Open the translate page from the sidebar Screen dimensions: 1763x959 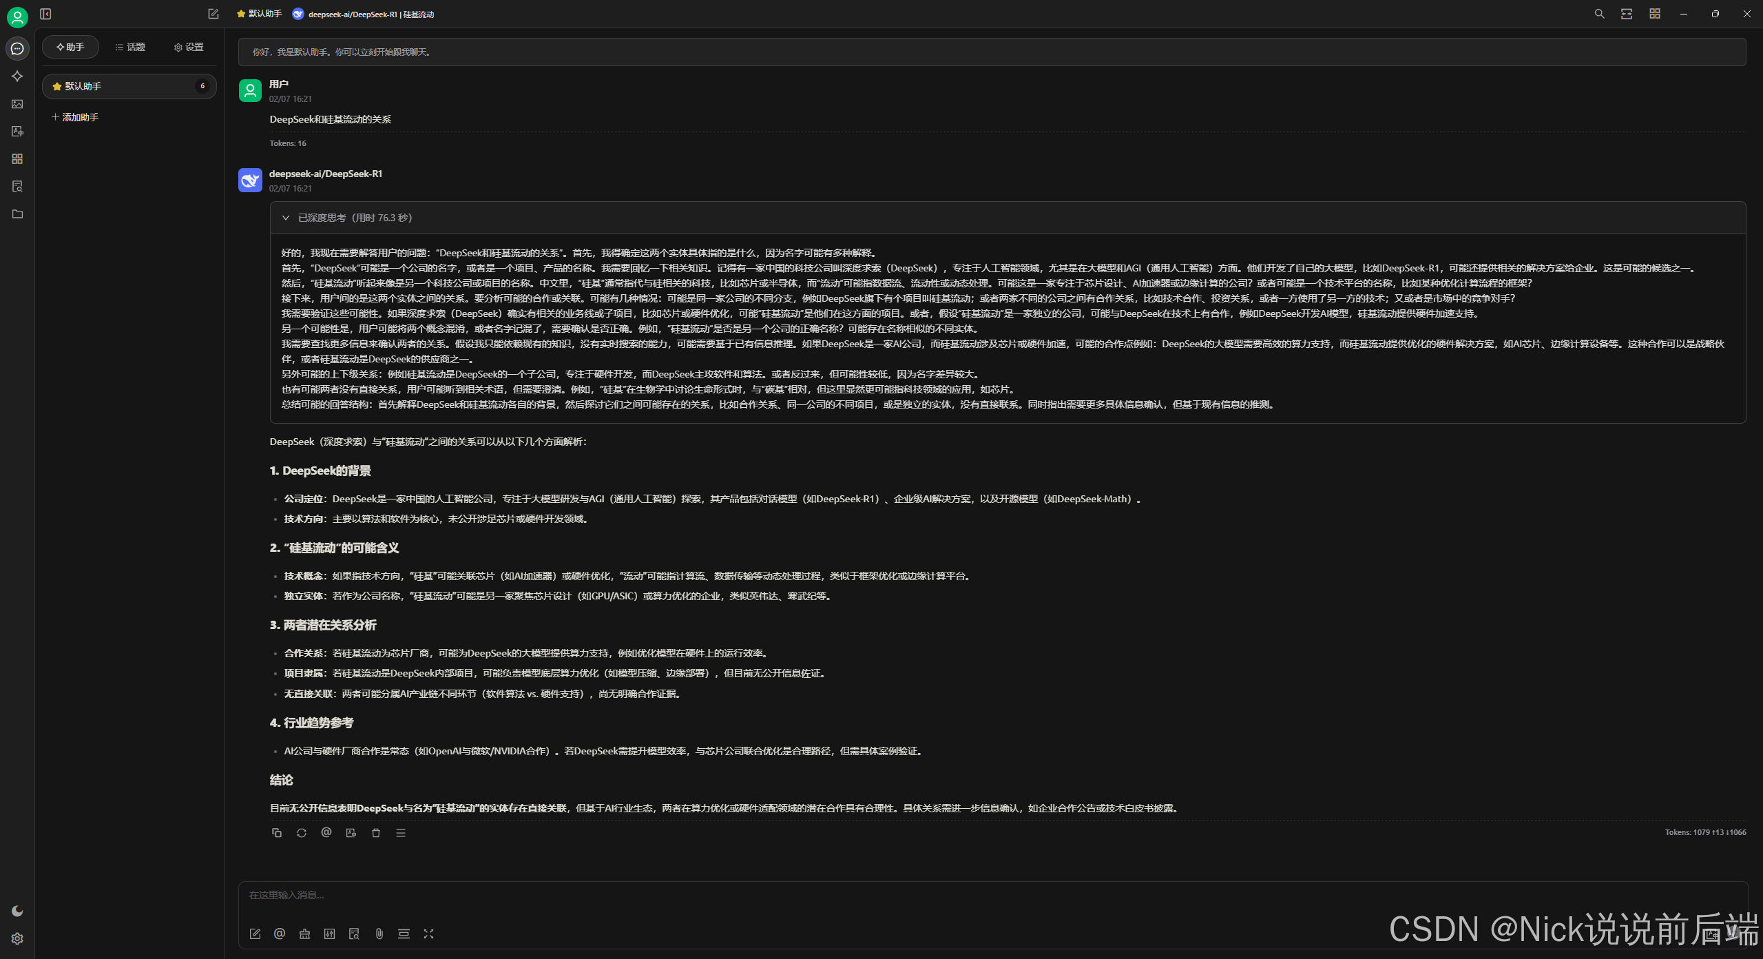[x=17, y=132]
